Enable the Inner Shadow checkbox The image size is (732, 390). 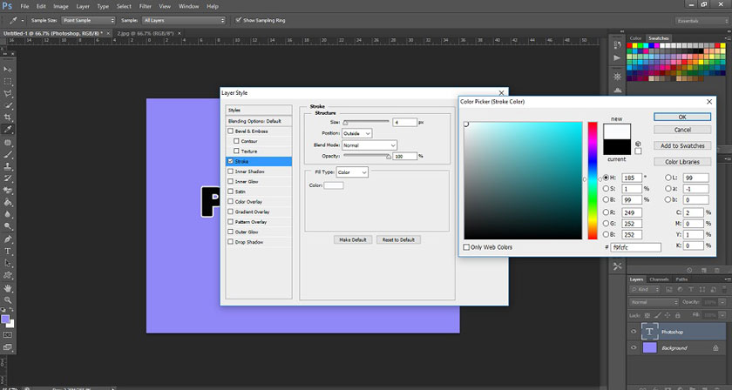(x=230, y=171)
